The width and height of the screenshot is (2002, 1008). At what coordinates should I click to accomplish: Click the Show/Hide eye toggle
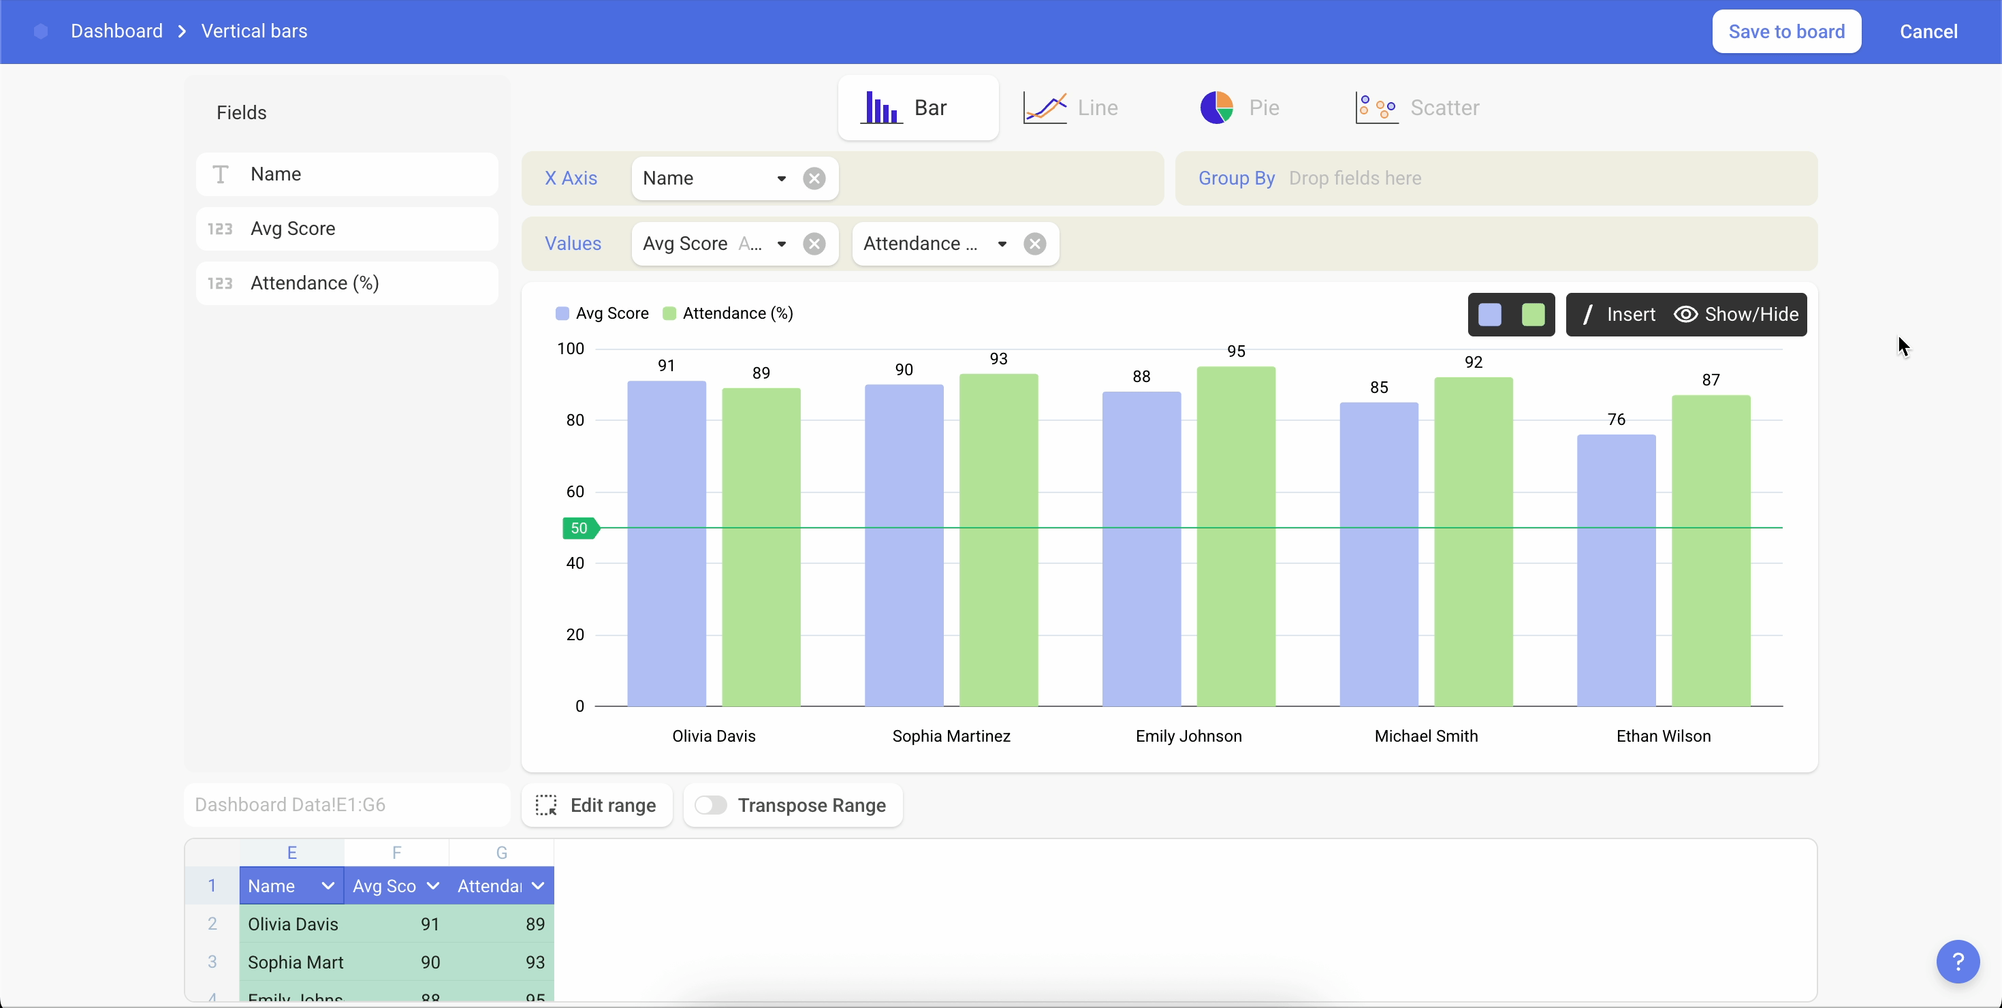pyautogui.click(x=1736, y=315)
